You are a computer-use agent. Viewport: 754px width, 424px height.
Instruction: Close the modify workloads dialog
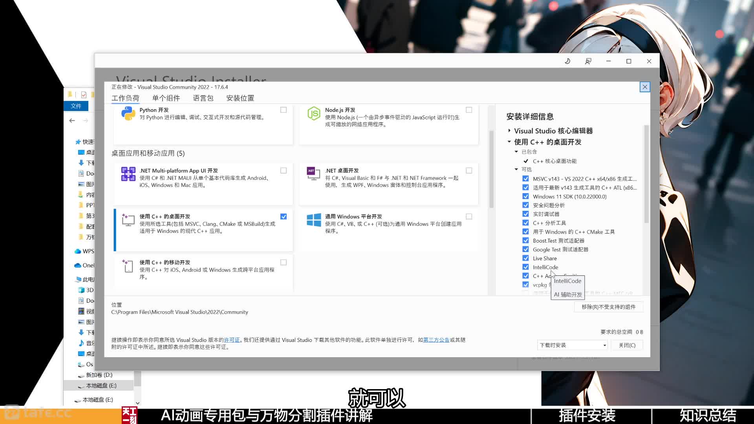click(645, 87)
